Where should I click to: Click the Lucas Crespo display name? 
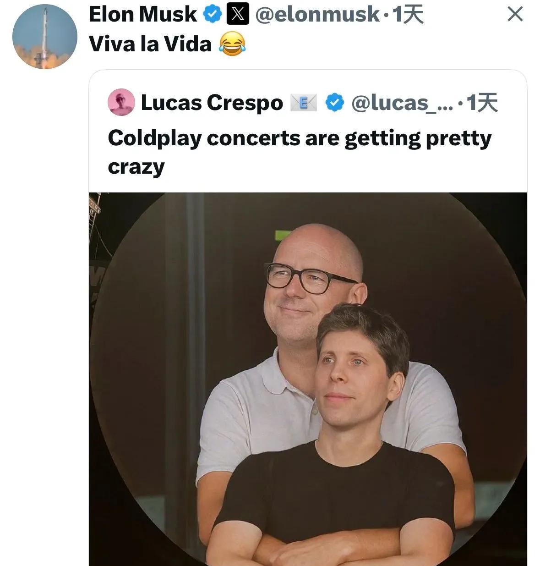coord(212,103)
